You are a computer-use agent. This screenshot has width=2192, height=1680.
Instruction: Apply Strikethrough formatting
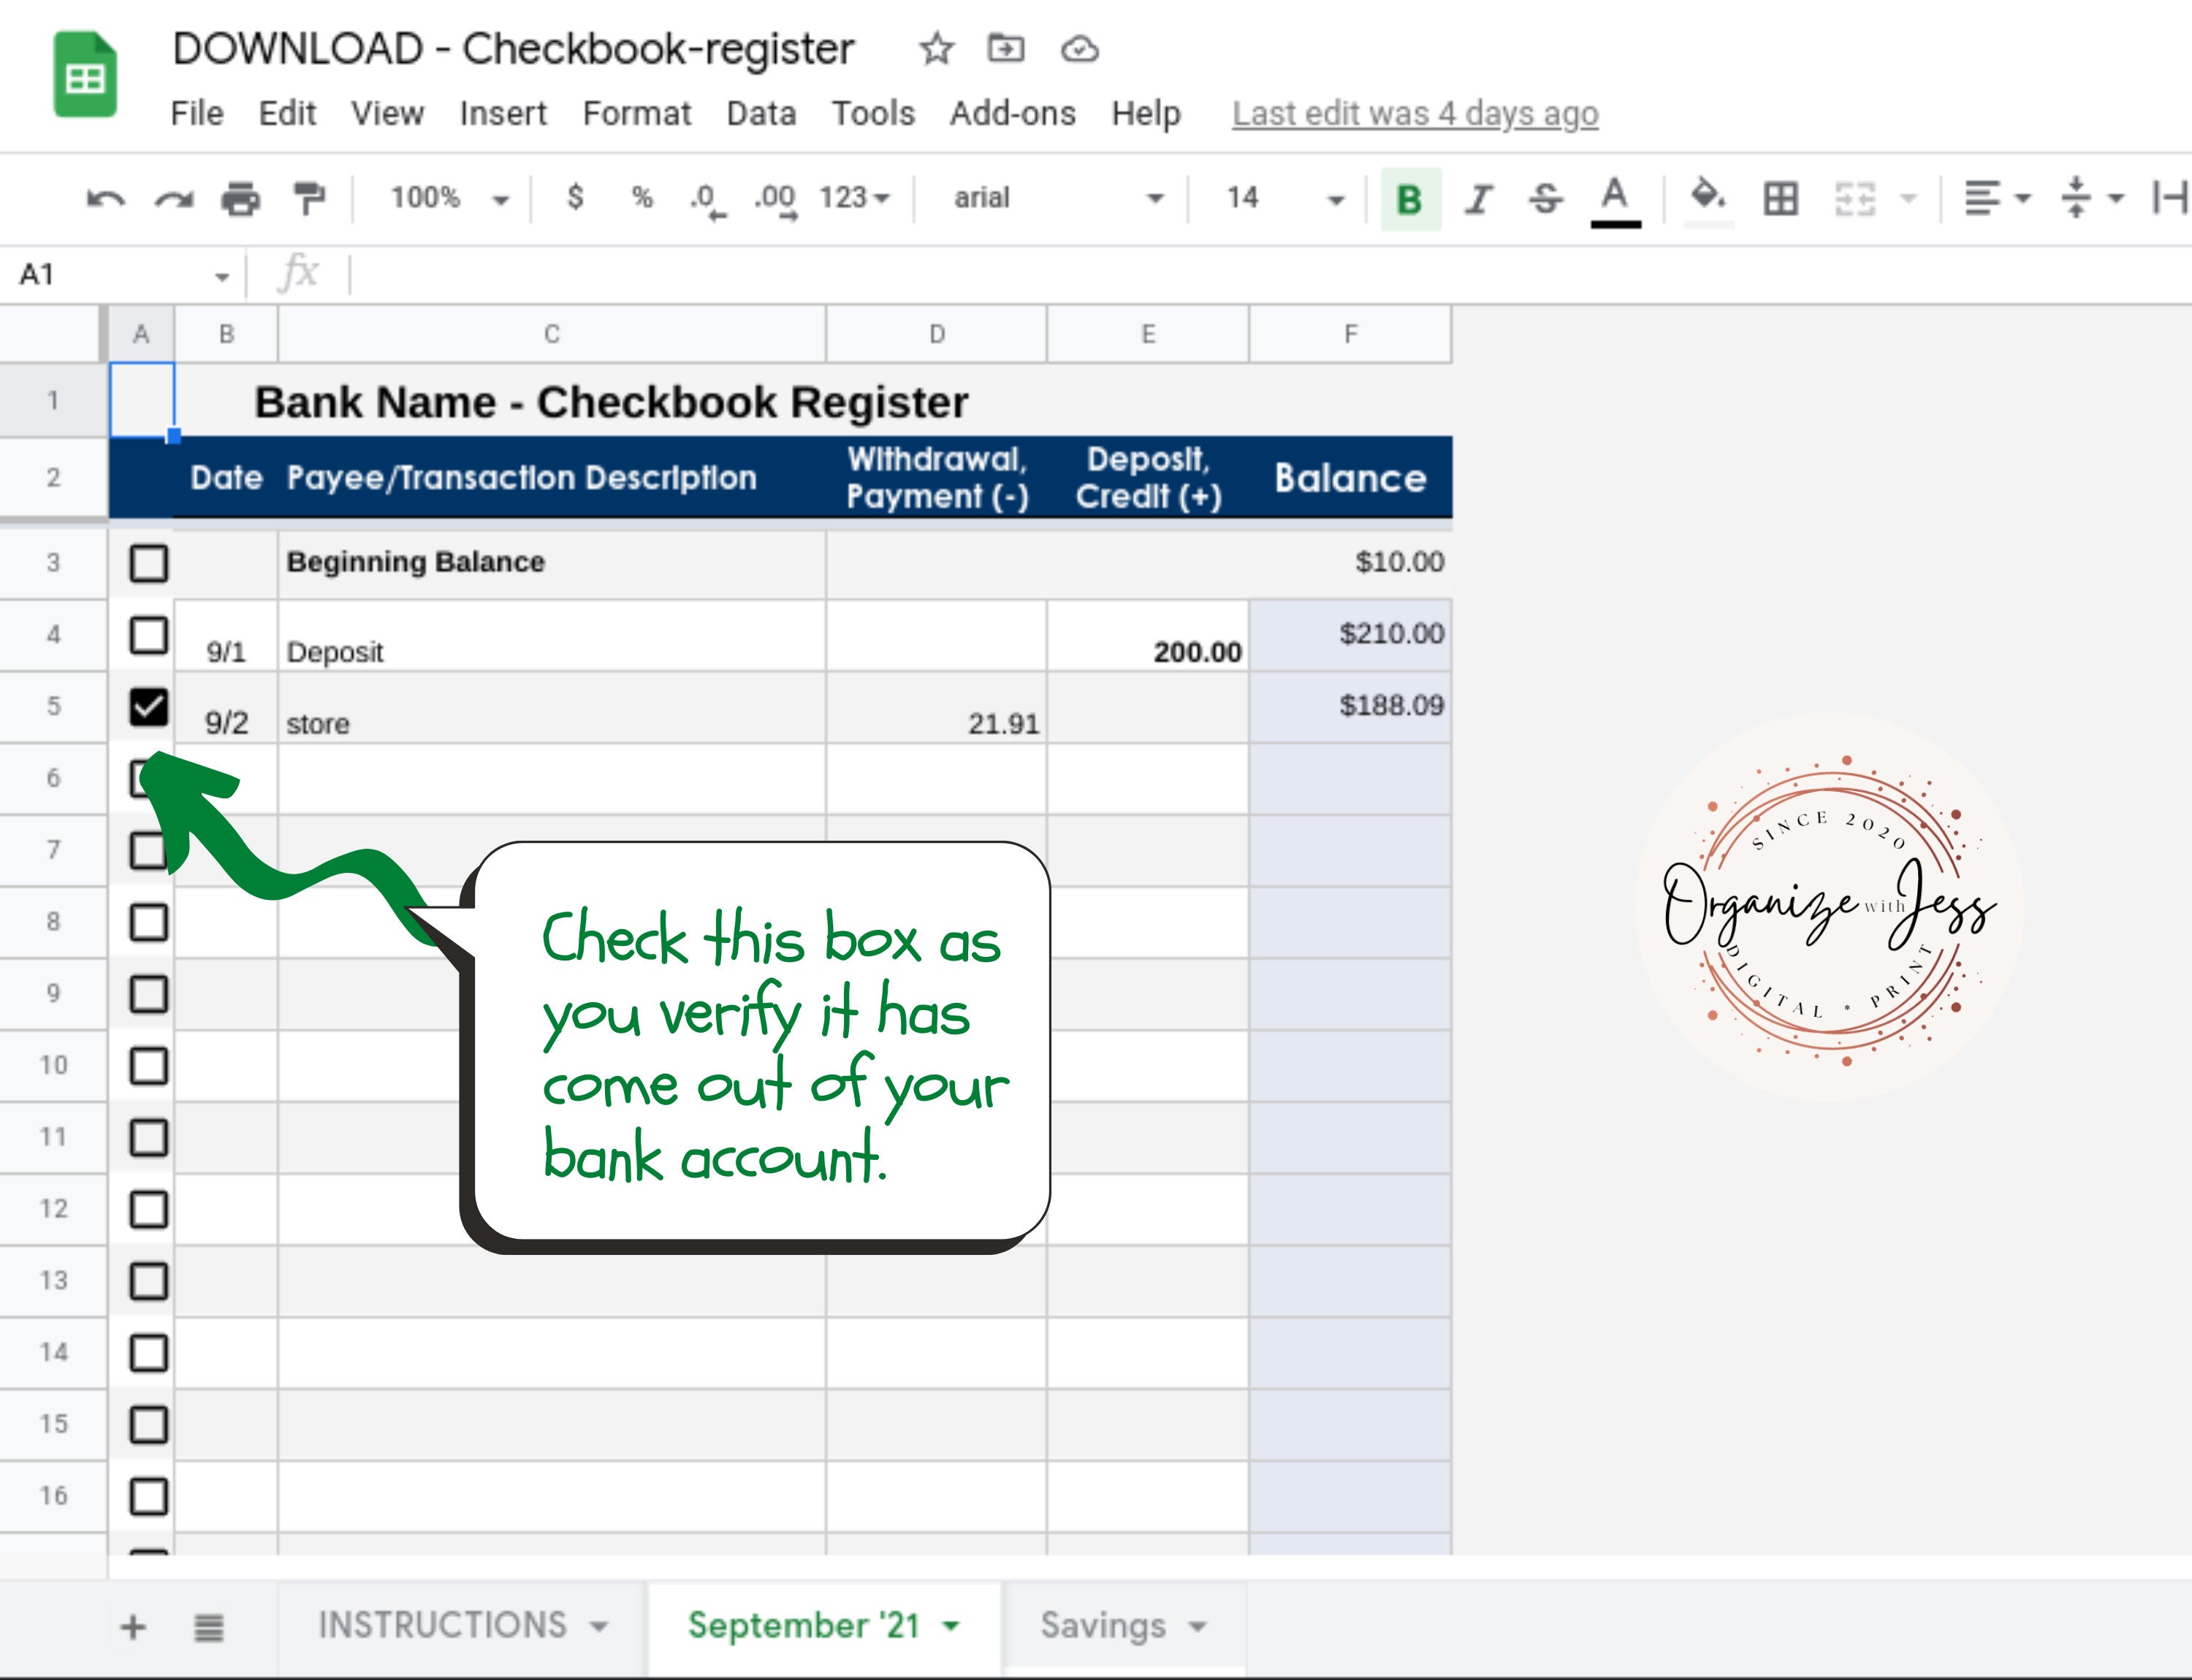pyautogui.click(x=1545, y=198)
